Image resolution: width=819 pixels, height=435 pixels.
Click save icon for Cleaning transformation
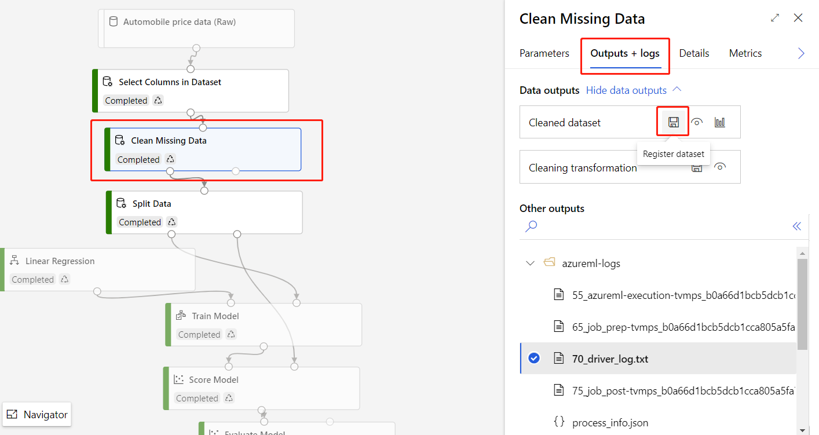[697, 167]
